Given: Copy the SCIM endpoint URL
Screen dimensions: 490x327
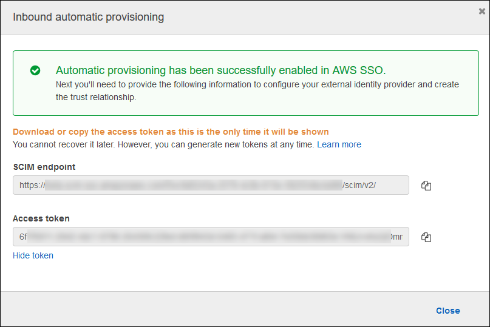Looking at the screenshot, I should click(x=426, y=186).
